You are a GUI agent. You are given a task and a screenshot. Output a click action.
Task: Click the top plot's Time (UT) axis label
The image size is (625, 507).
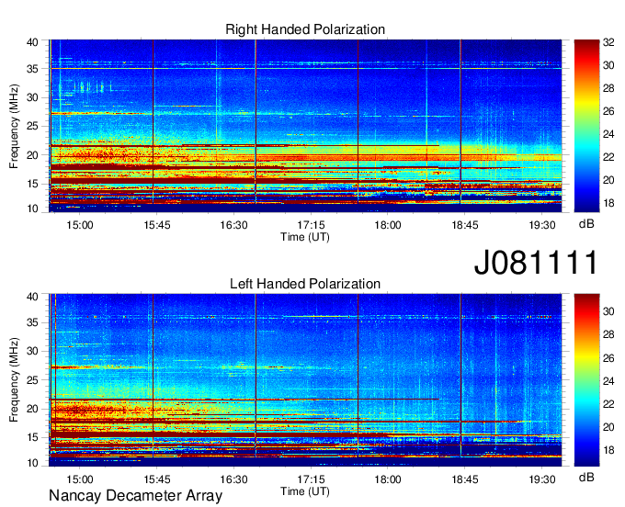coord(305,237)
